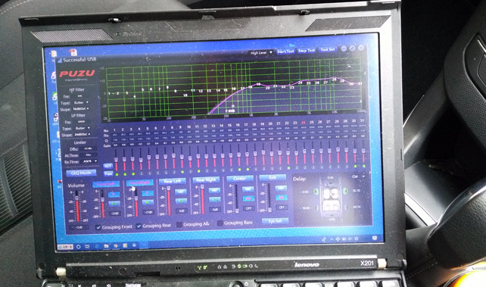Open the High Level input dropdown
Viewport: 486px width, 287px height.
pyautogui.click(x=261, y=53)
